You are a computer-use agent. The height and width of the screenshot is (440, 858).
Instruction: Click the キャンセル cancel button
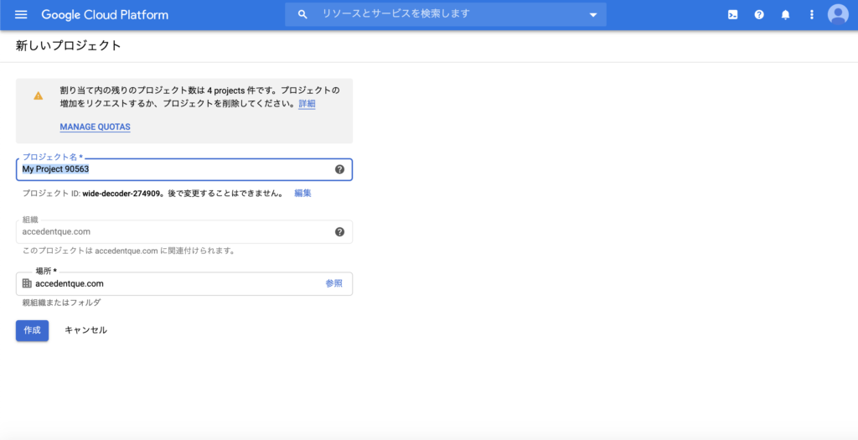coord(86,330)
